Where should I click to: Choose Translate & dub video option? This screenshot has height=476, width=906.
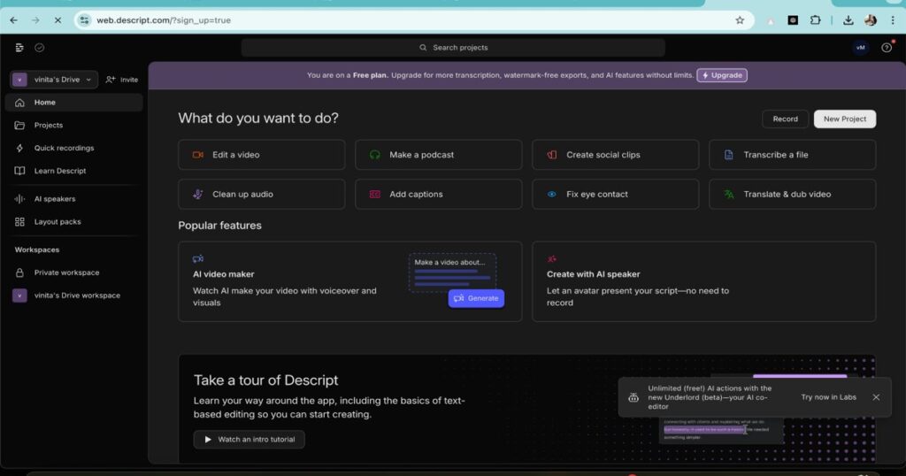(792, 194)
